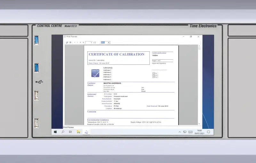Screen dimensions: 256x163
Task: Click the preview scrollbar down arrow
Action: tap(199, 124)
